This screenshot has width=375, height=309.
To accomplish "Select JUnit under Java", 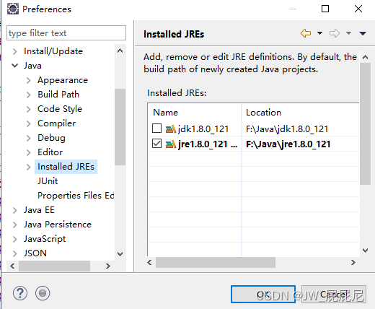I will click(48, 181).
